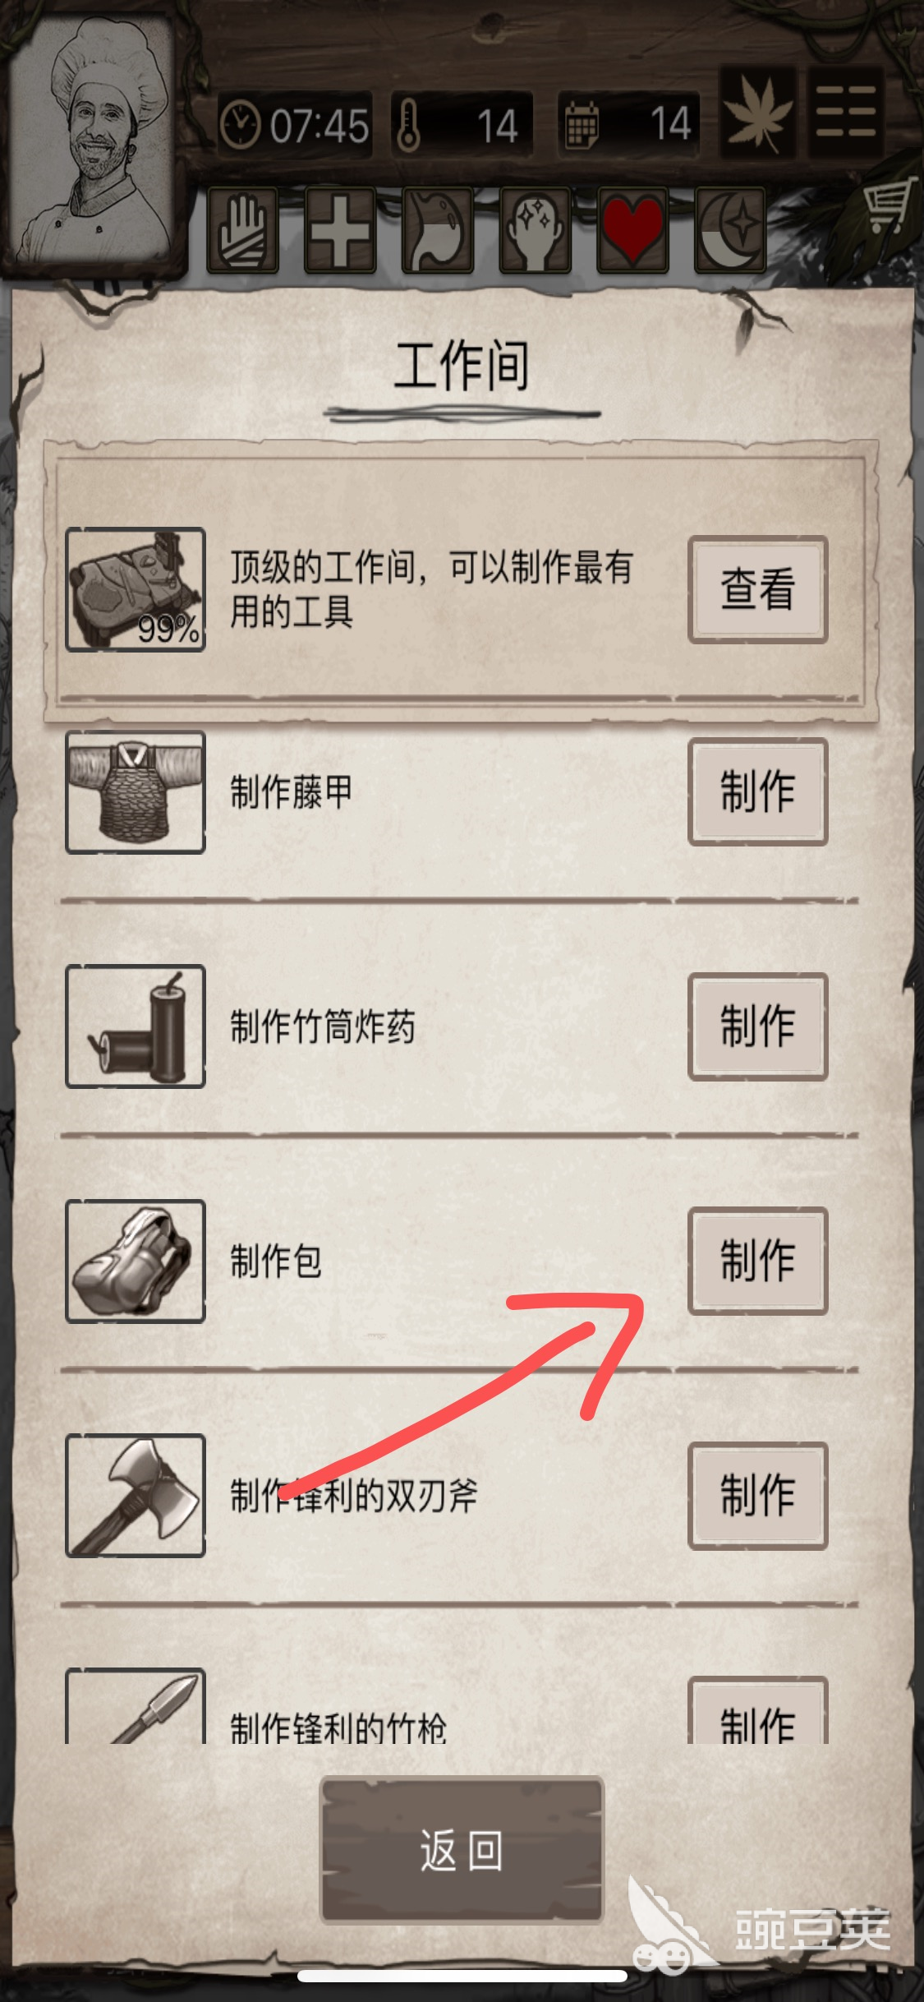
Task: Select the double-bladed axe item image
Action: click(x=136, y=1495)
